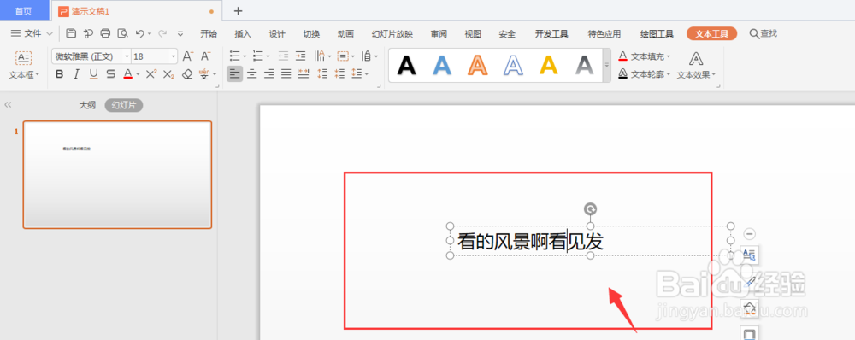Open 文本轮廓 text outline dropdown
Image resolution: width=855 pixels, height=340 pixels.
click(x=644, y=74)
